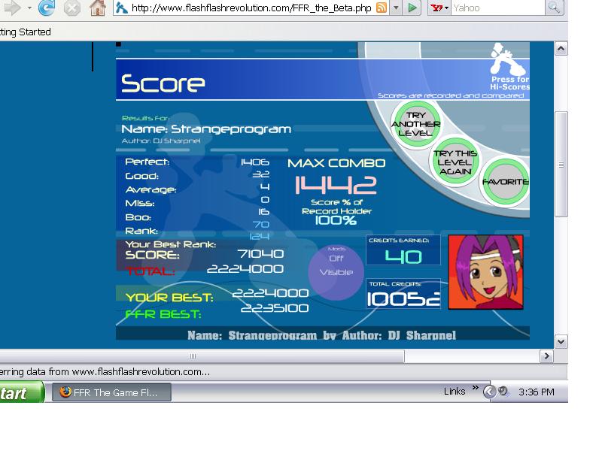Open the Getting Started bookmark
Image resolution: width=602 pixels, height=451 pixels.
tap(26, 32)
